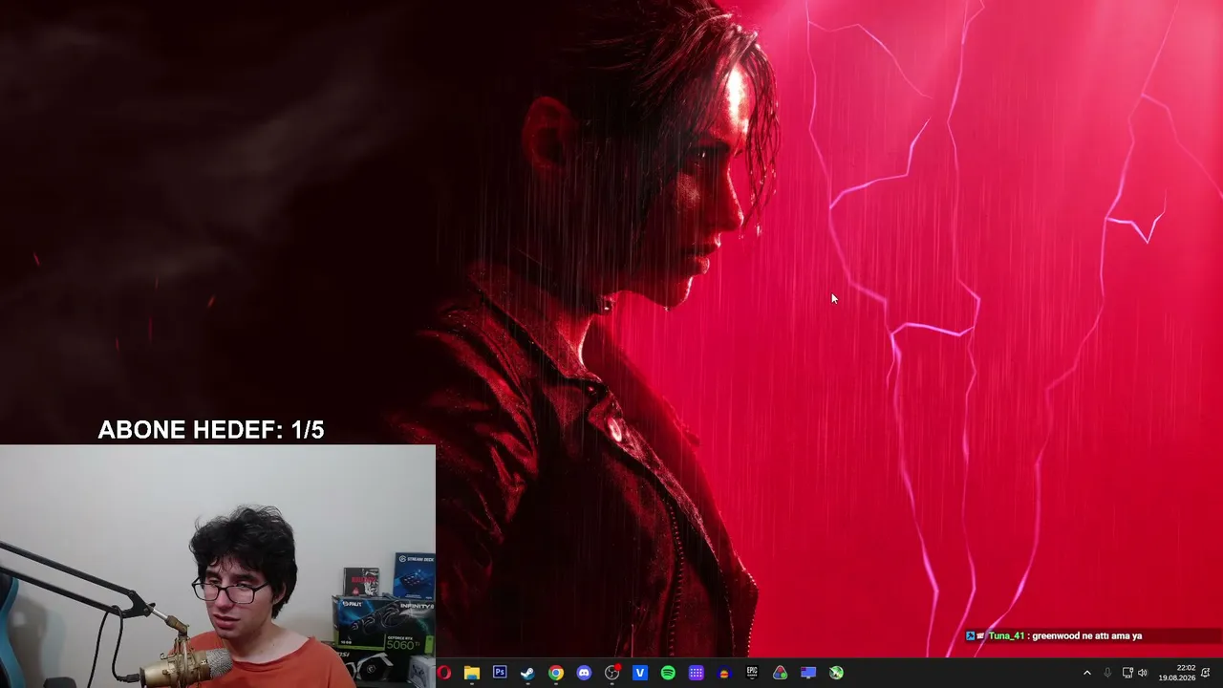Click the webcam feed overlay
1223x688 pixels.
218,566
